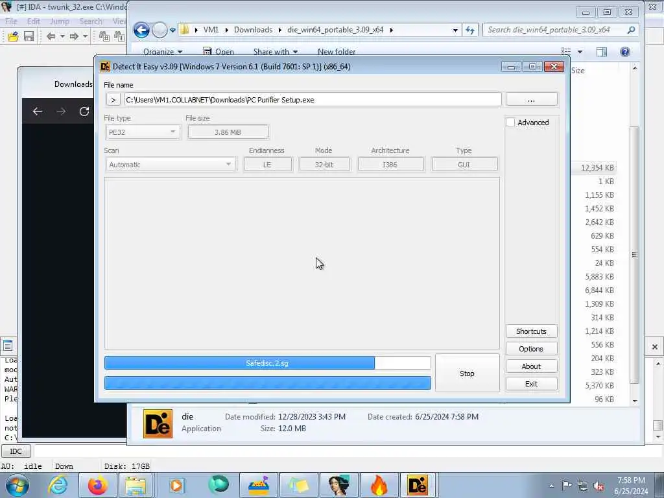
Task: Open IDA forward-arrow history dropdown
Action: (85, 36)
